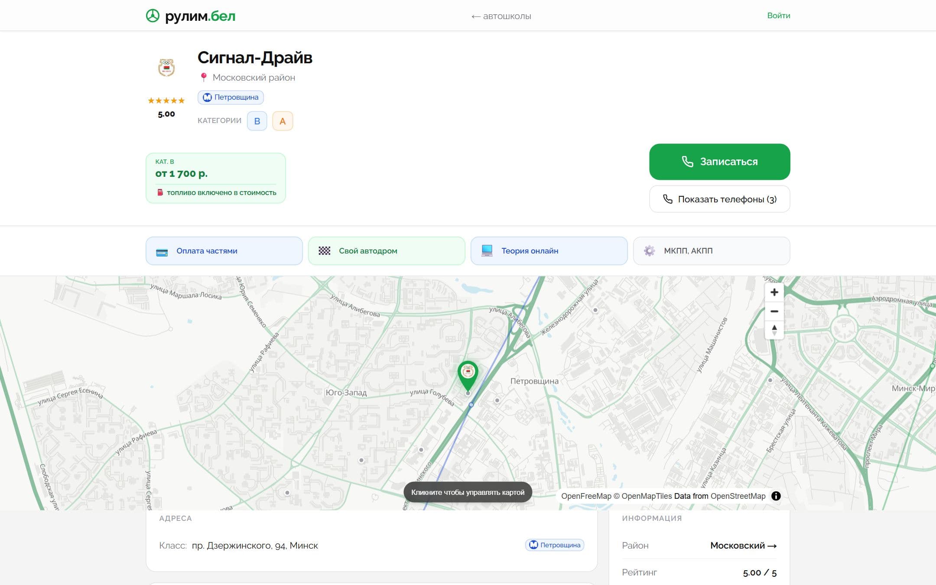Click the laptop icon in Теория онлайн
The width and height of the screenshot is (936, 585).
point(487,251)
